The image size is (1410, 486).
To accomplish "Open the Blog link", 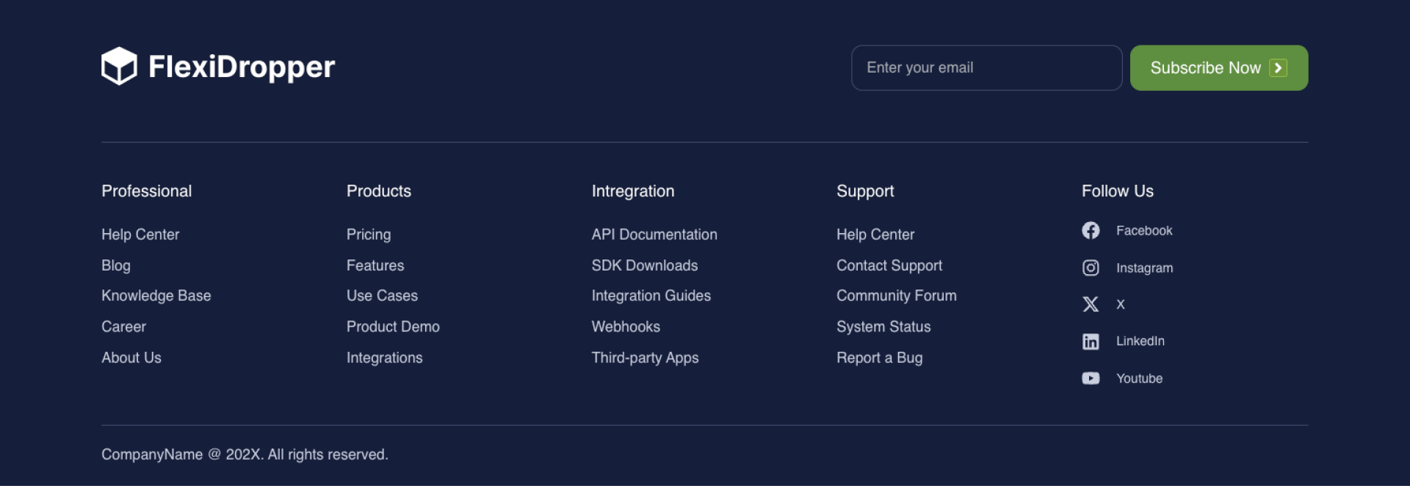I will [x=116, y=265].
